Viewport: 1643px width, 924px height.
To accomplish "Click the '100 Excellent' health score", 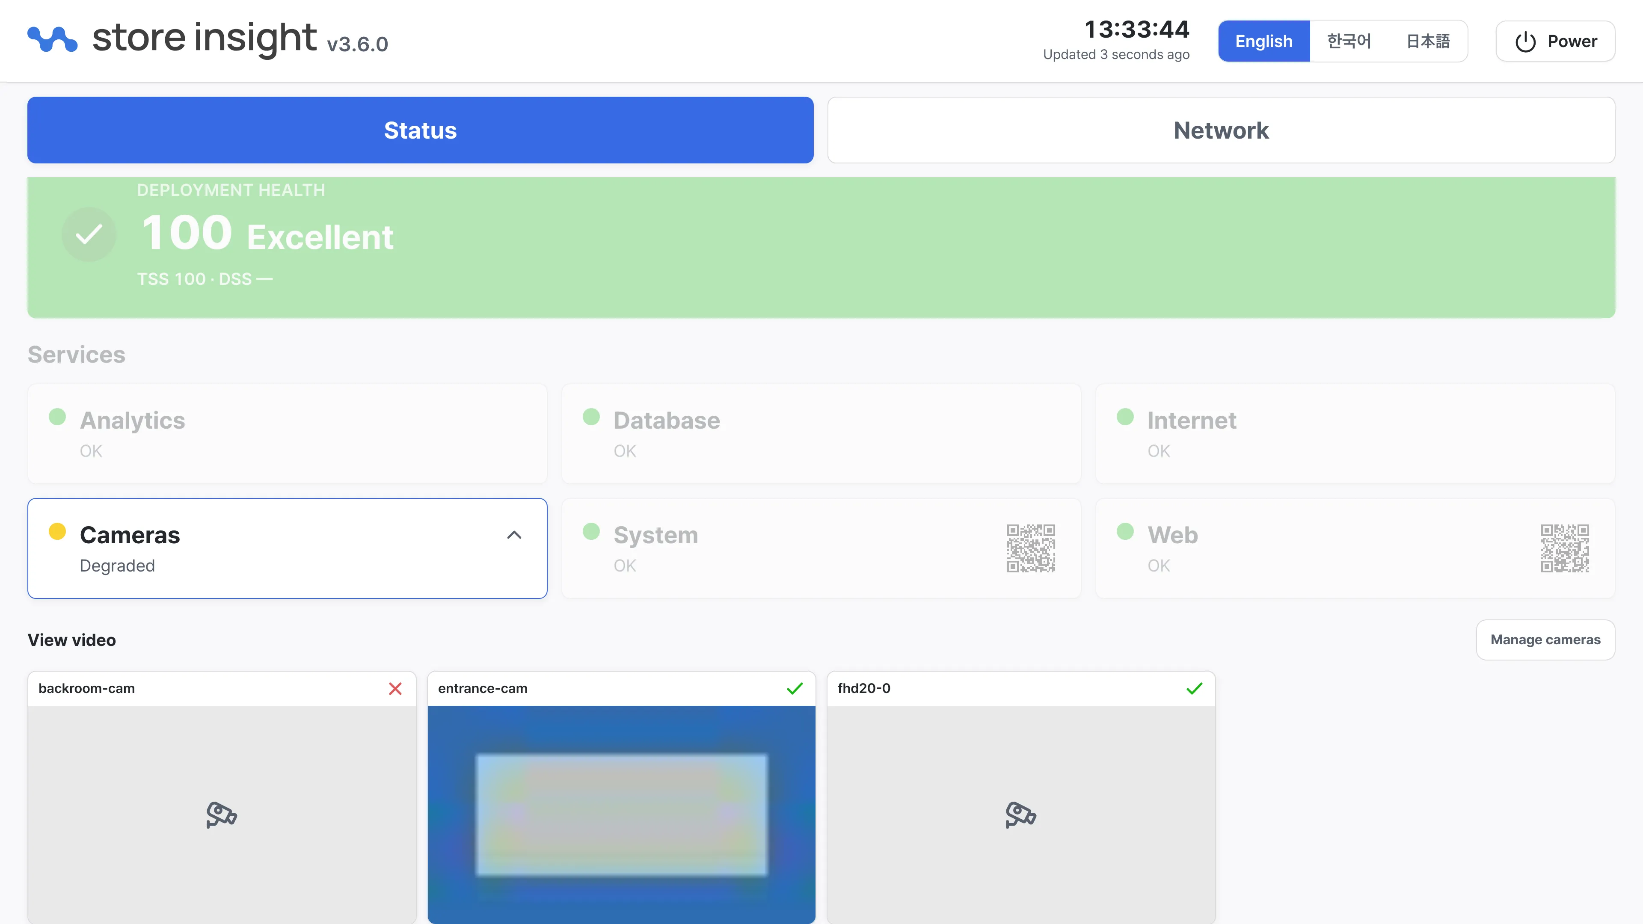I will coord(267,234).
